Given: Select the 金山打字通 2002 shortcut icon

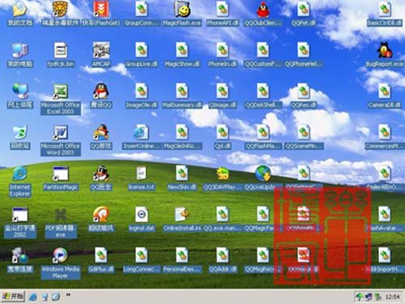Looking at the screenshot, I should tap(19, 215).
